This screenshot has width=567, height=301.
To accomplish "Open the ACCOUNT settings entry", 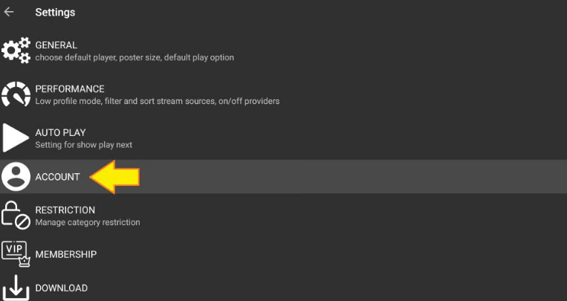I will click(58, 177).
